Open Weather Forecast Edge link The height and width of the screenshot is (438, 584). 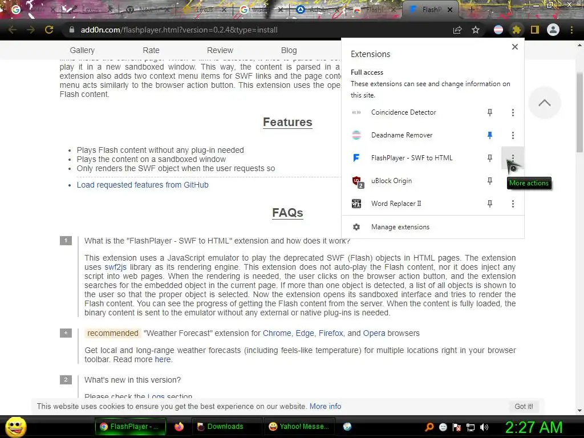coord(305,333)
